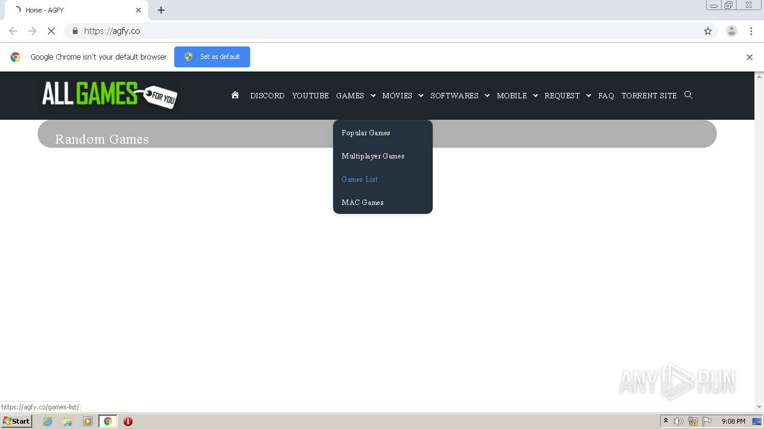This screenshot has width=764, height=429.
Task: Expand the MOBILE dropdown chevron
Action: (535, 95)
